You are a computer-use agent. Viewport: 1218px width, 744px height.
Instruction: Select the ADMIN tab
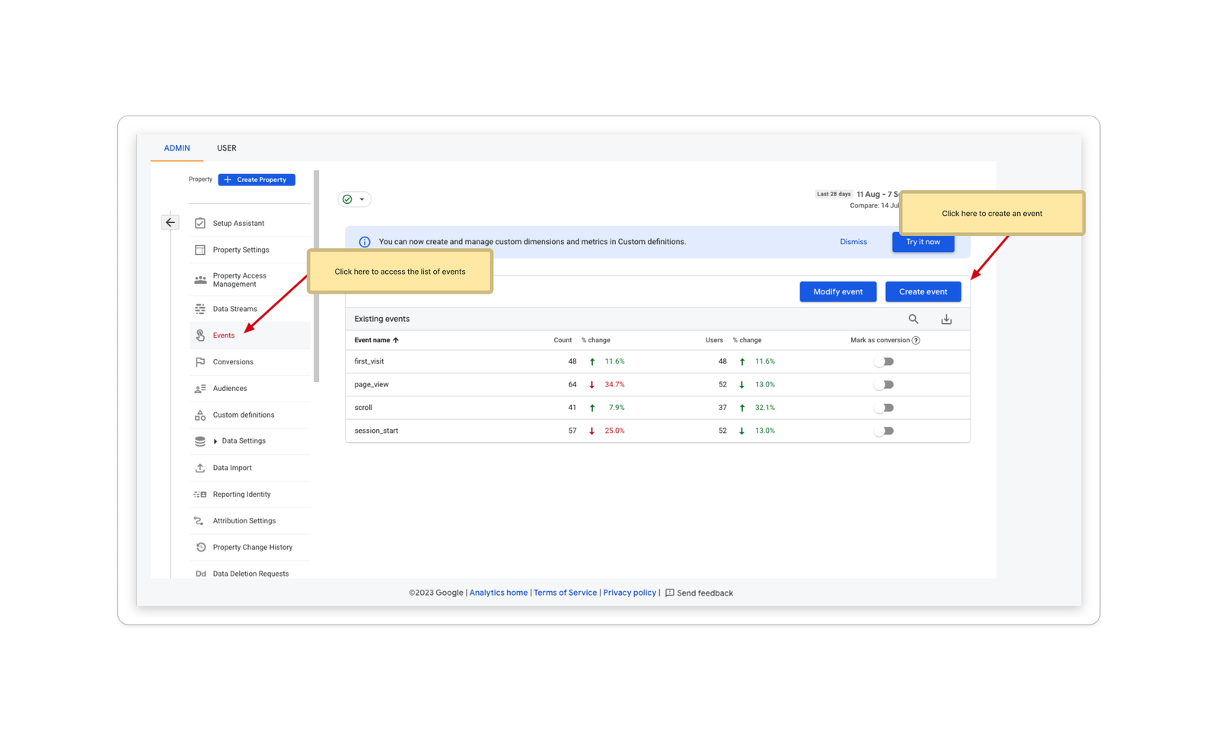point(177,148)
